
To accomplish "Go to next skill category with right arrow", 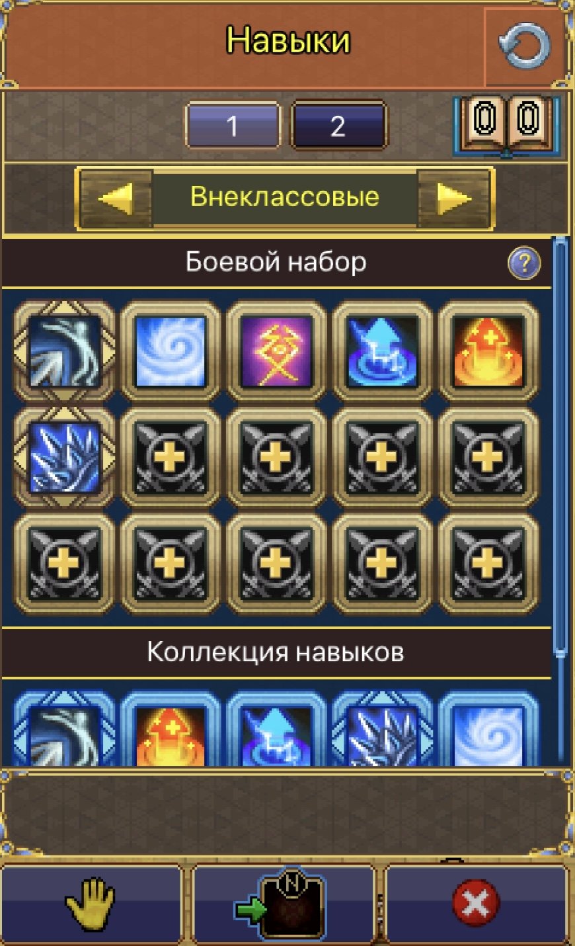I will tap(455, 198).
